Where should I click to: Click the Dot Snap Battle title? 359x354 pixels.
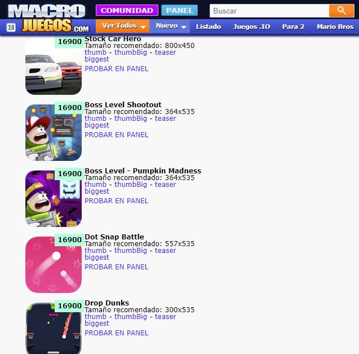114,237
